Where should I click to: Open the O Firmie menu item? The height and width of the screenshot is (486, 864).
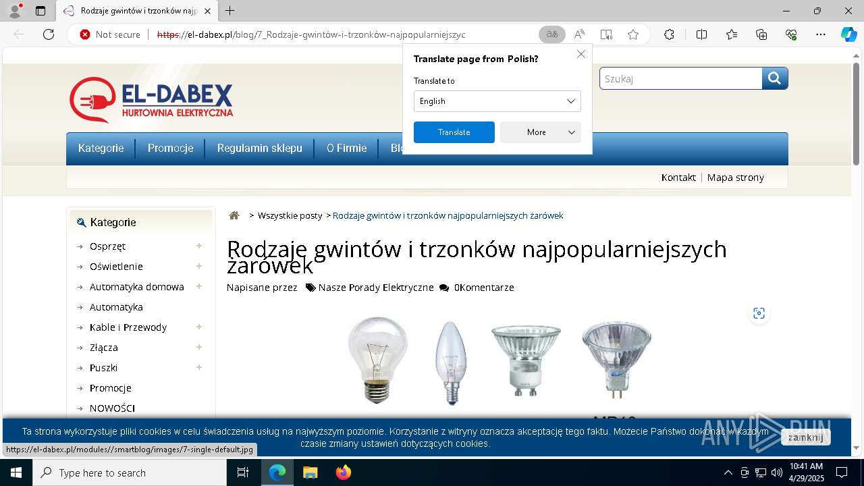(x=346, y=148)
